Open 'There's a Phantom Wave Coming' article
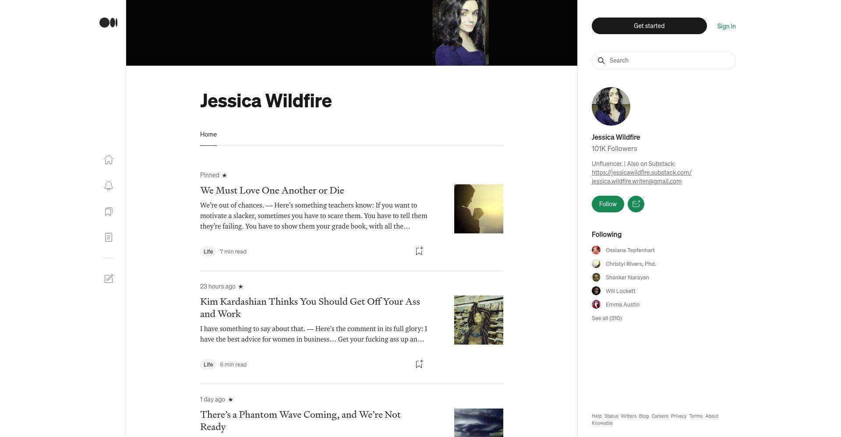This screenshot has width=841, height=437. point(300,421)
